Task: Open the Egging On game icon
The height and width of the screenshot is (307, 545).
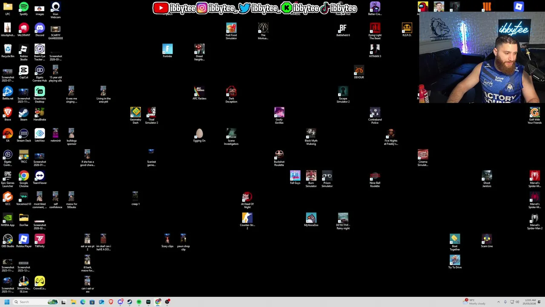Action: tap(199, 135)
